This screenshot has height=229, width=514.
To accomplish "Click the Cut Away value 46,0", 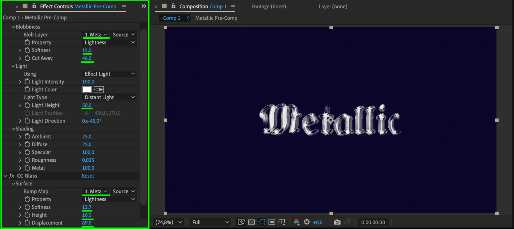I will coord(87,58).
